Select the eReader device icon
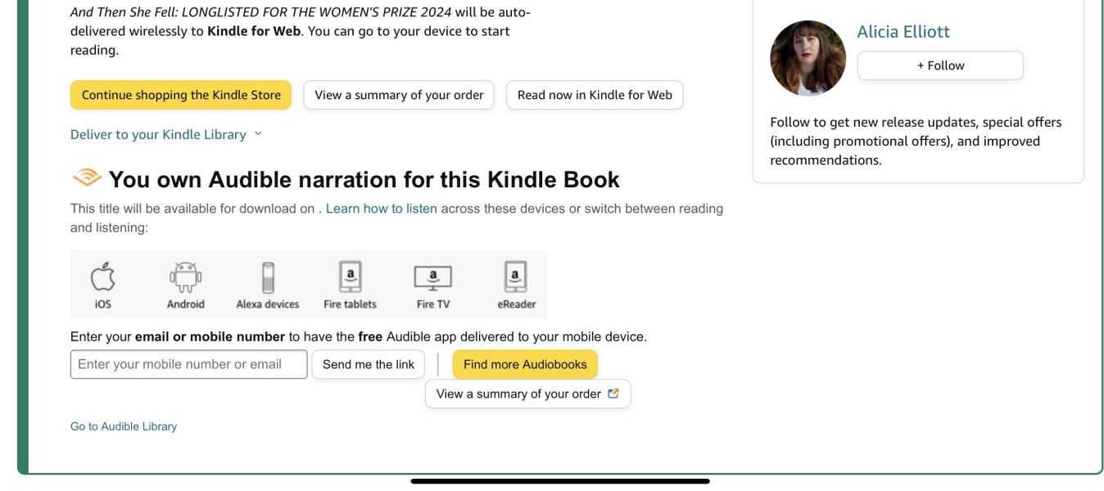This screenshot has height=491, width=1104. 515,278
